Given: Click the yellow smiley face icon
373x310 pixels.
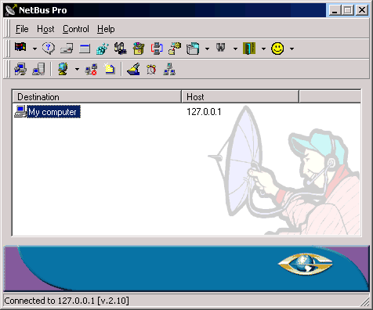Looking at the screenshot, I should (x=277, y=49).
